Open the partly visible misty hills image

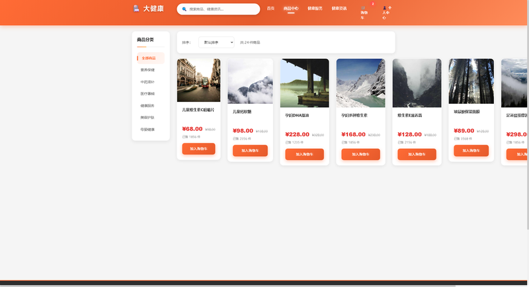coord(514,83)
